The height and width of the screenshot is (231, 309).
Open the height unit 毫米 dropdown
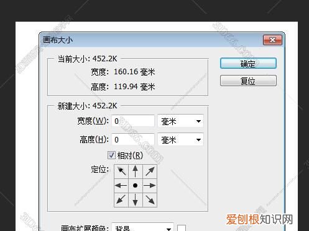click(180, 139)
